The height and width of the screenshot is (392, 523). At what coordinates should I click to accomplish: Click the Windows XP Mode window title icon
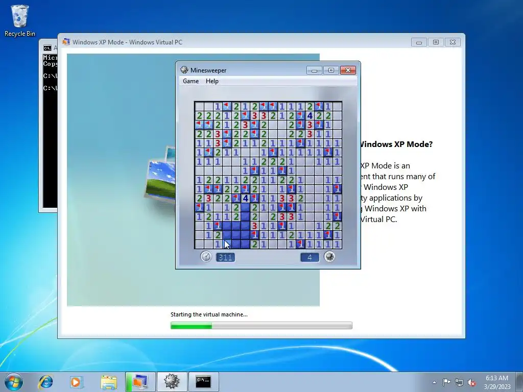pos(66,42)
